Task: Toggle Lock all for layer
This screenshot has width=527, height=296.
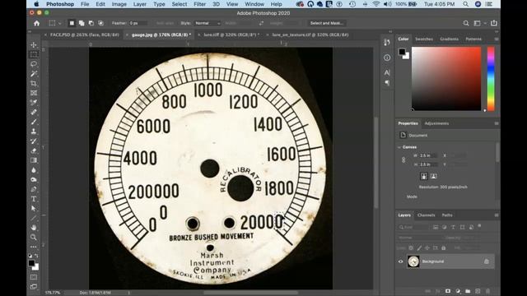Action: (x=444, y=248)
